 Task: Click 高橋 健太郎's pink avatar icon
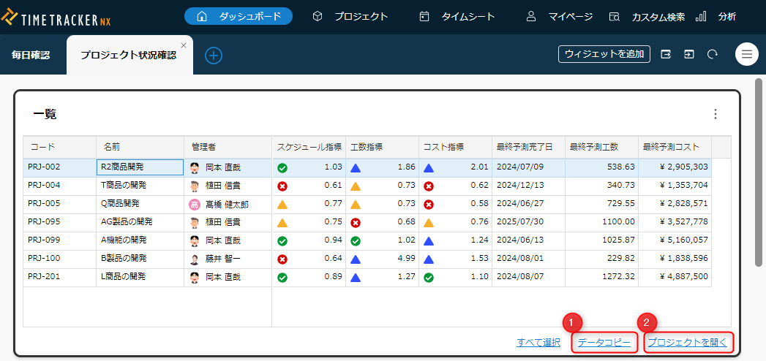[x=195, y=204]
